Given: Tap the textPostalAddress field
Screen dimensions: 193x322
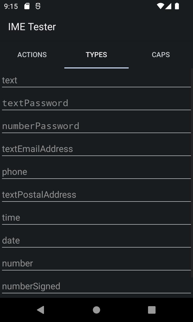Looking at the screenshot, I should pyautogui.click(x=96, y=195).
